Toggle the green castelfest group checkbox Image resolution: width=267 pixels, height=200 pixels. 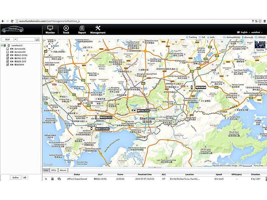[x=5, y=46]
